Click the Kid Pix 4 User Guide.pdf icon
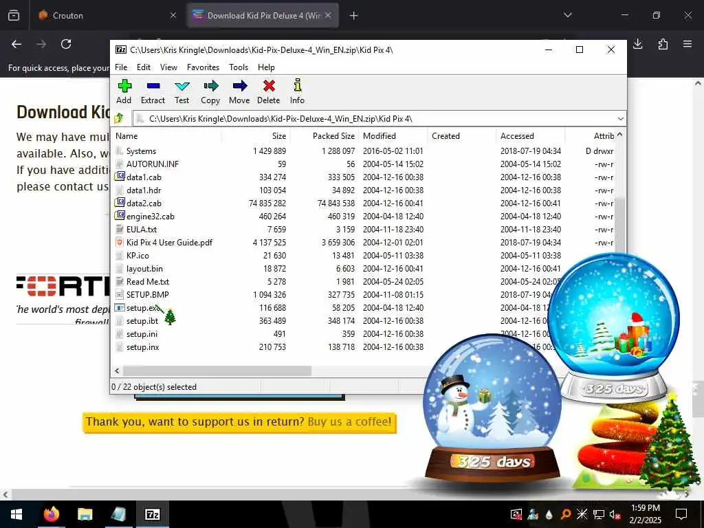 pos(120,242)
